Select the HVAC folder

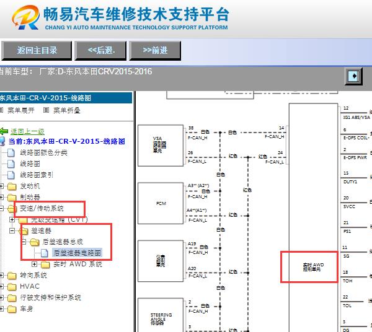[x=30, y=286]
